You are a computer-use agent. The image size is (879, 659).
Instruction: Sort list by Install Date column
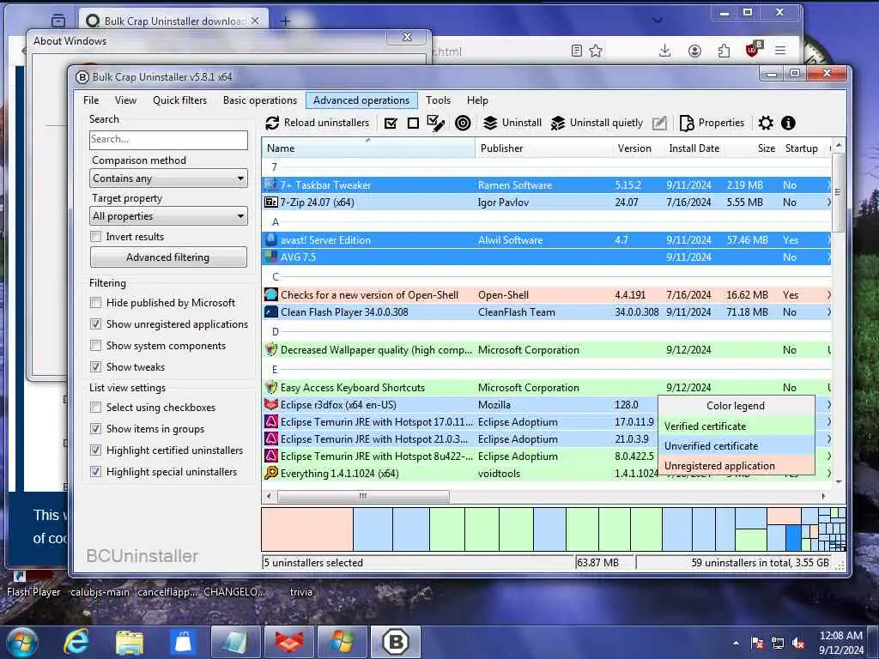pos(694,148)
